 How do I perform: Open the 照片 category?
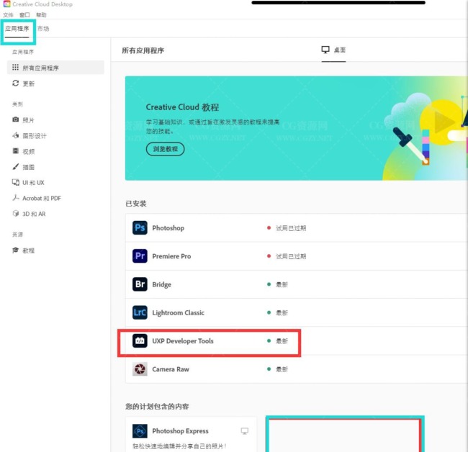28,120
